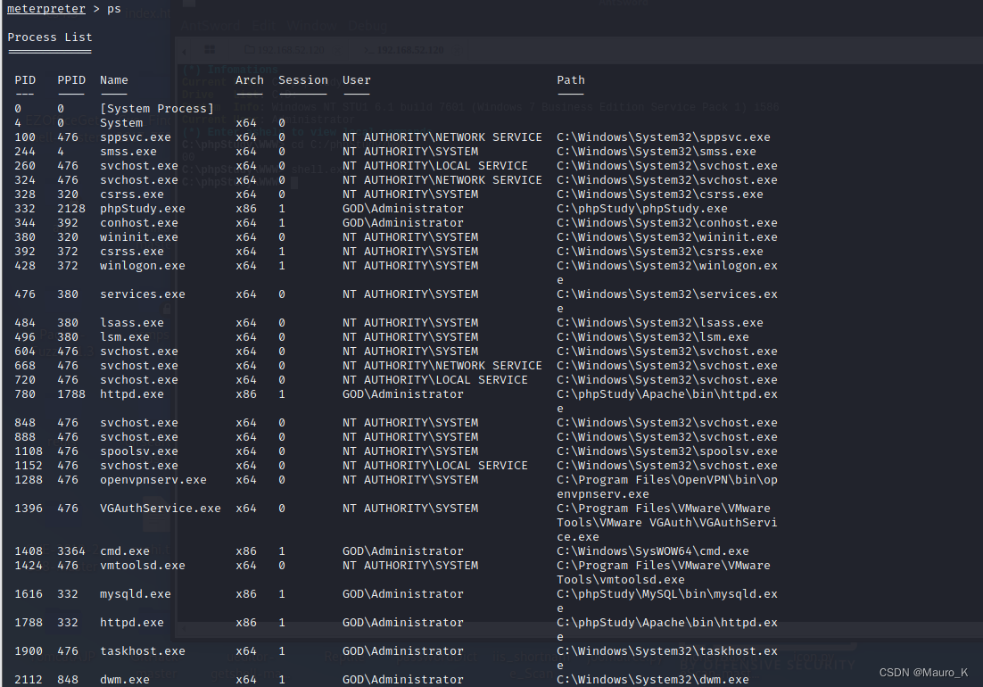The width and height of the screenshot is (983, 687).
Task: Click the 'CSDN @Mauro_K' credit text
Action: point(923,673)
